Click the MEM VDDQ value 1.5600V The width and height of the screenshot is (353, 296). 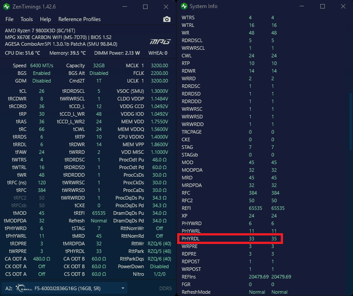159,129
